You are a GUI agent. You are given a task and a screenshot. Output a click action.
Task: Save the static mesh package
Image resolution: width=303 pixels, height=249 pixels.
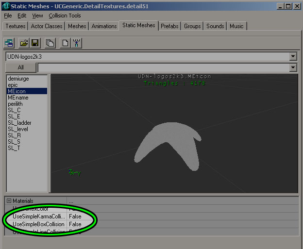tap(35, 43)
